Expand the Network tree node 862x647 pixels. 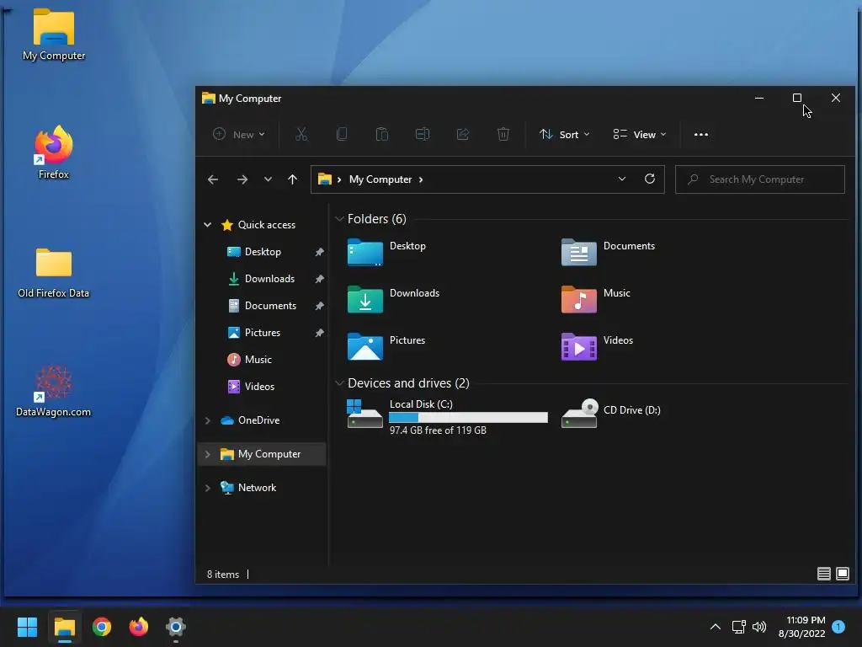pyautogui.click(x=207, y=488)
